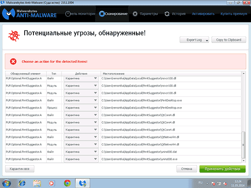Click the results list scrollbar down arrow
251x188 pixels.
[243, 161]
